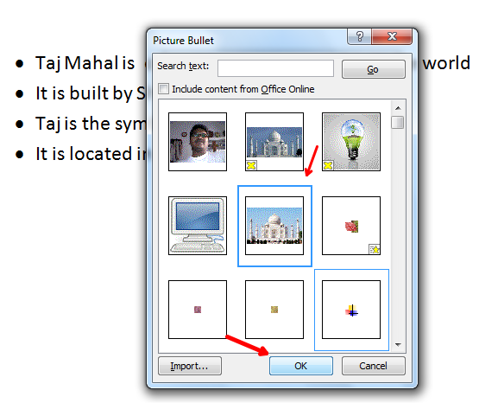
Task: Confirm selection with OK button
Action: point(301,366)
